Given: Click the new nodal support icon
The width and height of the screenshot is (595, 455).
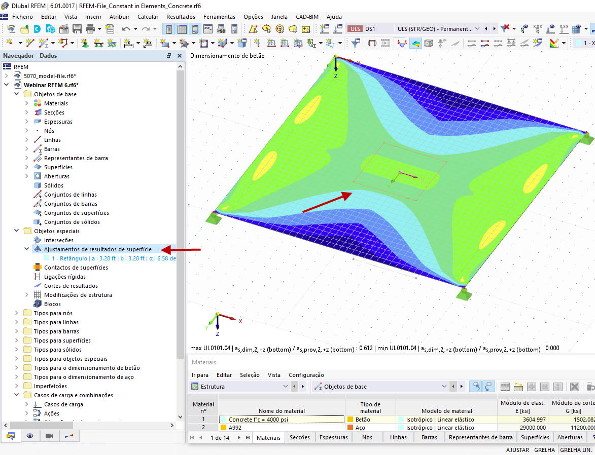Looking at the screenshot, I should pyautogui.click(x=85, y=43).
